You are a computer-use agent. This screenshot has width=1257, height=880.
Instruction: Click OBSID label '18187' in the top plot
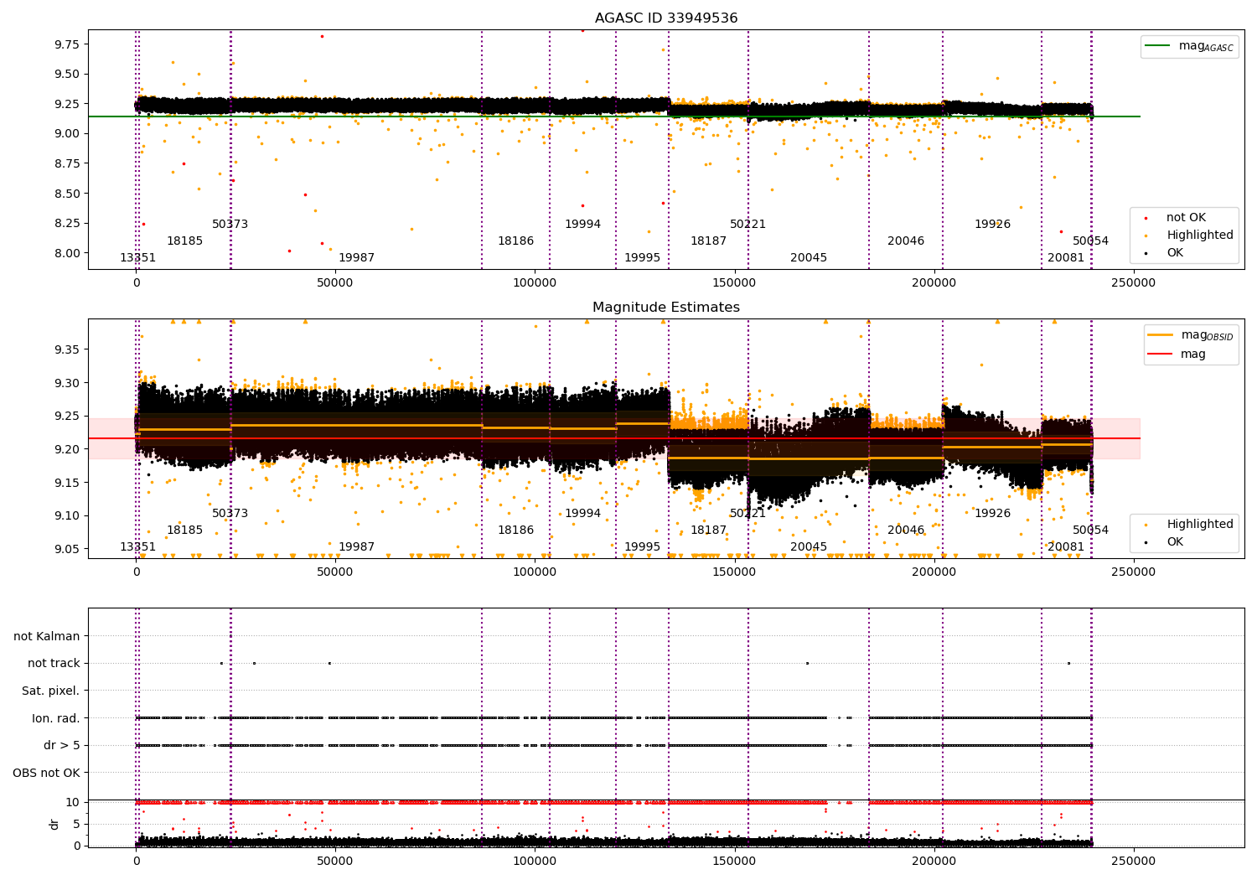coord(709,241)
